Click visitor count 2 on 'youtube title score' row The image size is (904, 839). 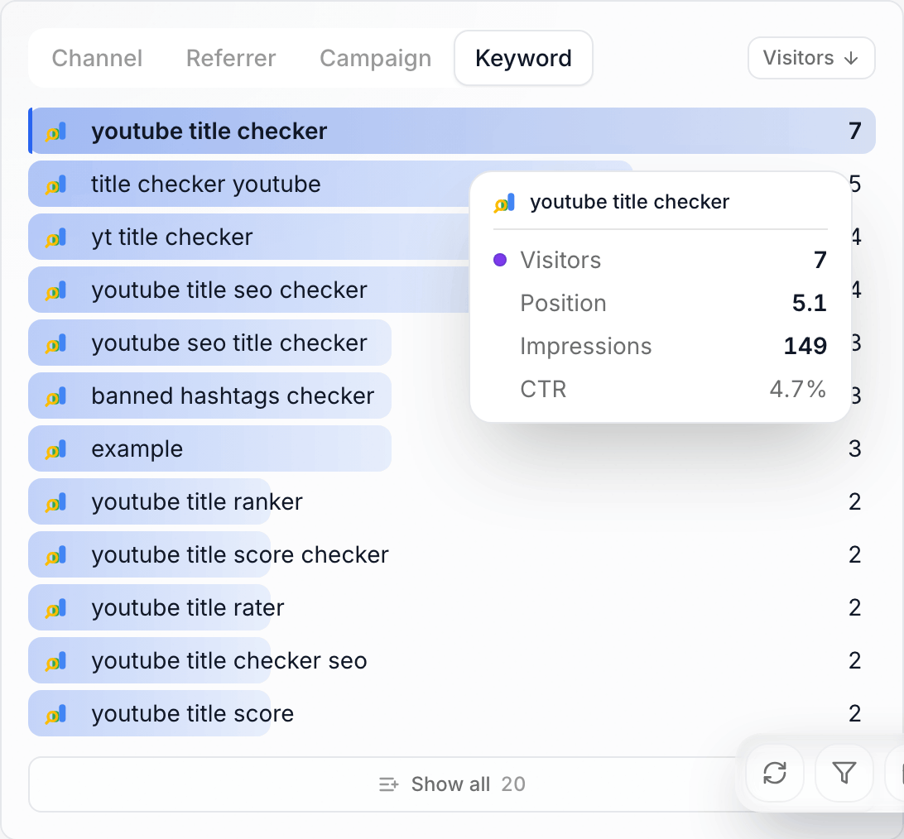coord(855,714)
